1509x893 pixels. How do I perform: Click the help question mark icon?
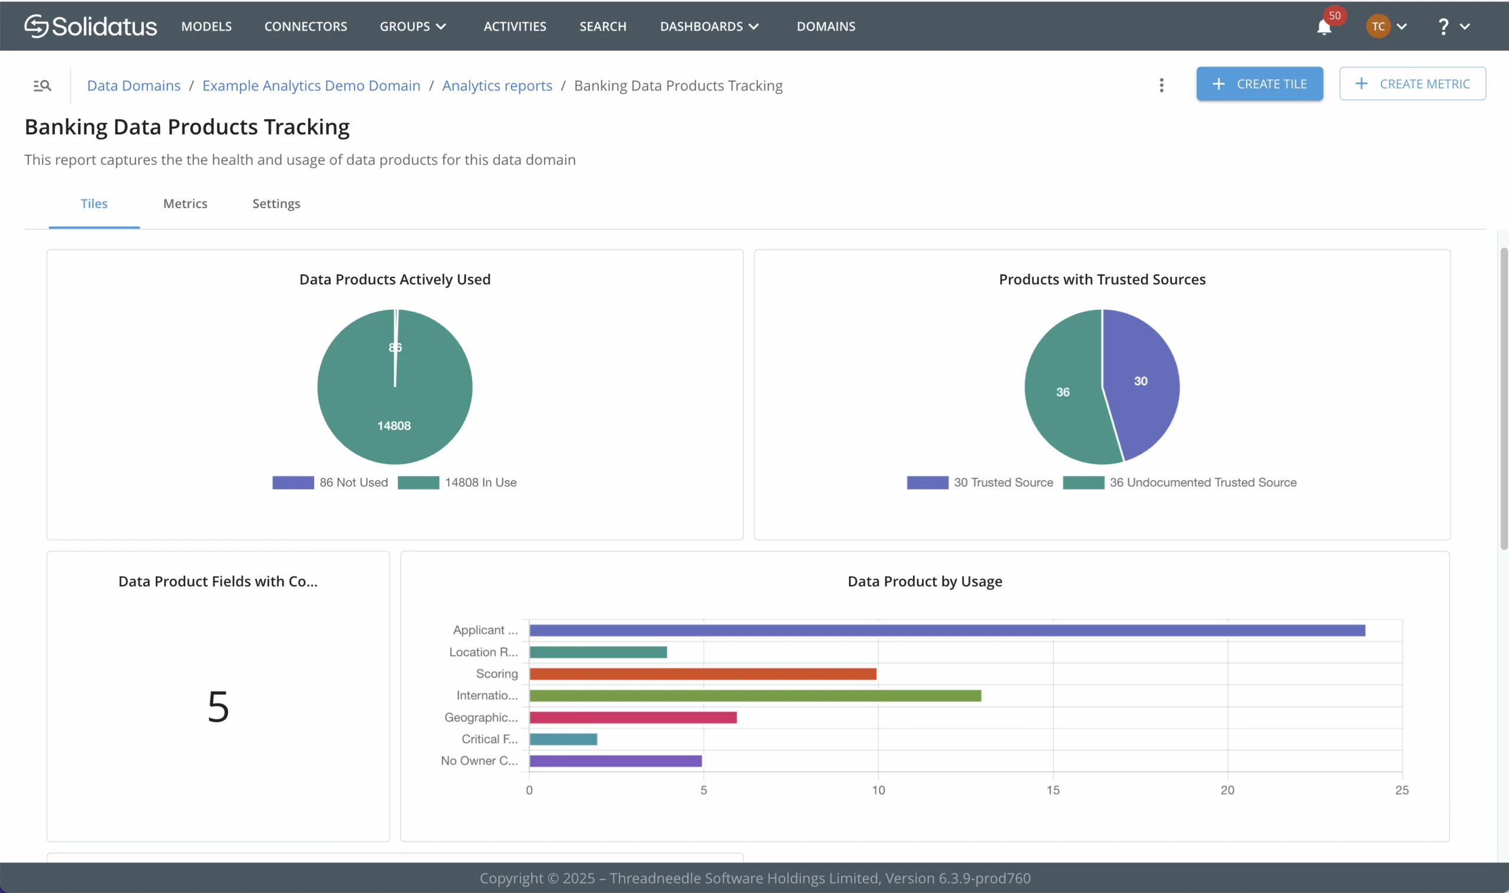coord(1443,27)
